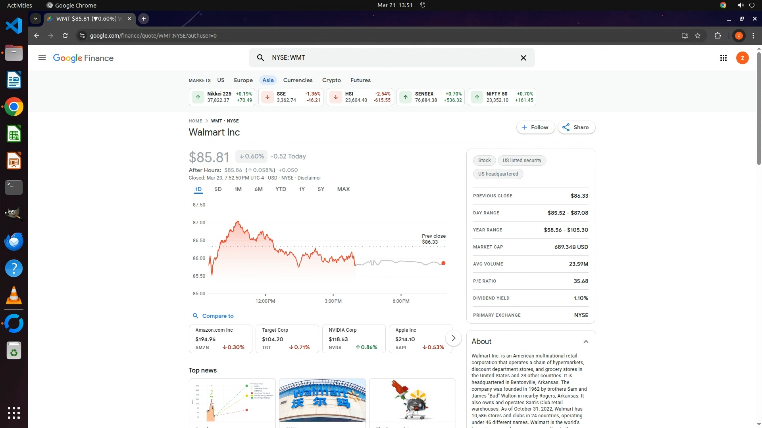Open the Compare to link
Image resolution: width=762 pixels, height=428 pixels.
pos(217,316)
